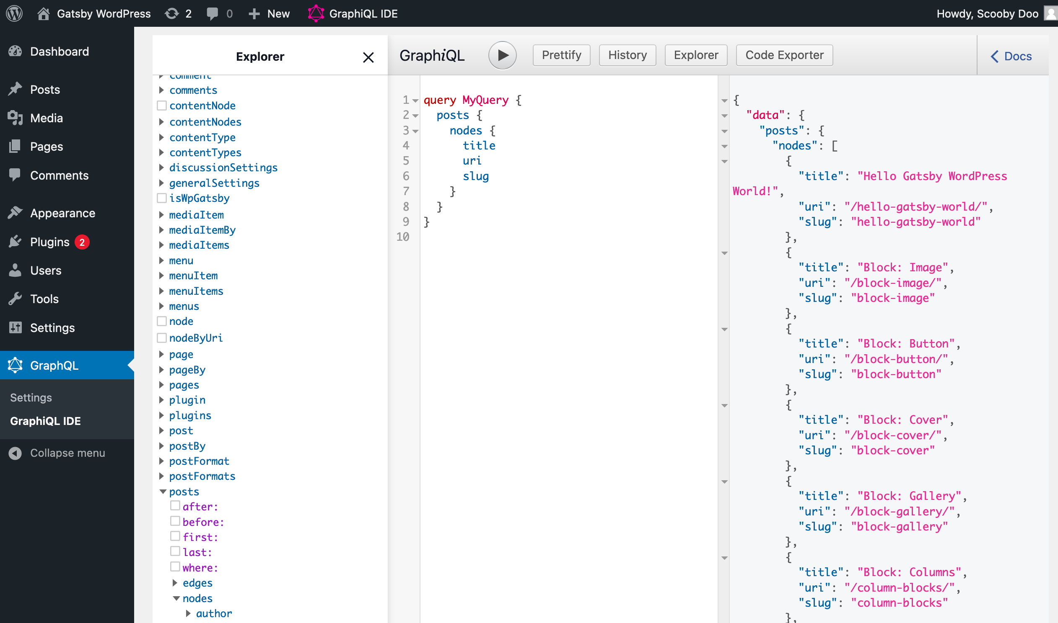
Task: Select GraphiQL IDE submenu item
Action: coord(45,421)
